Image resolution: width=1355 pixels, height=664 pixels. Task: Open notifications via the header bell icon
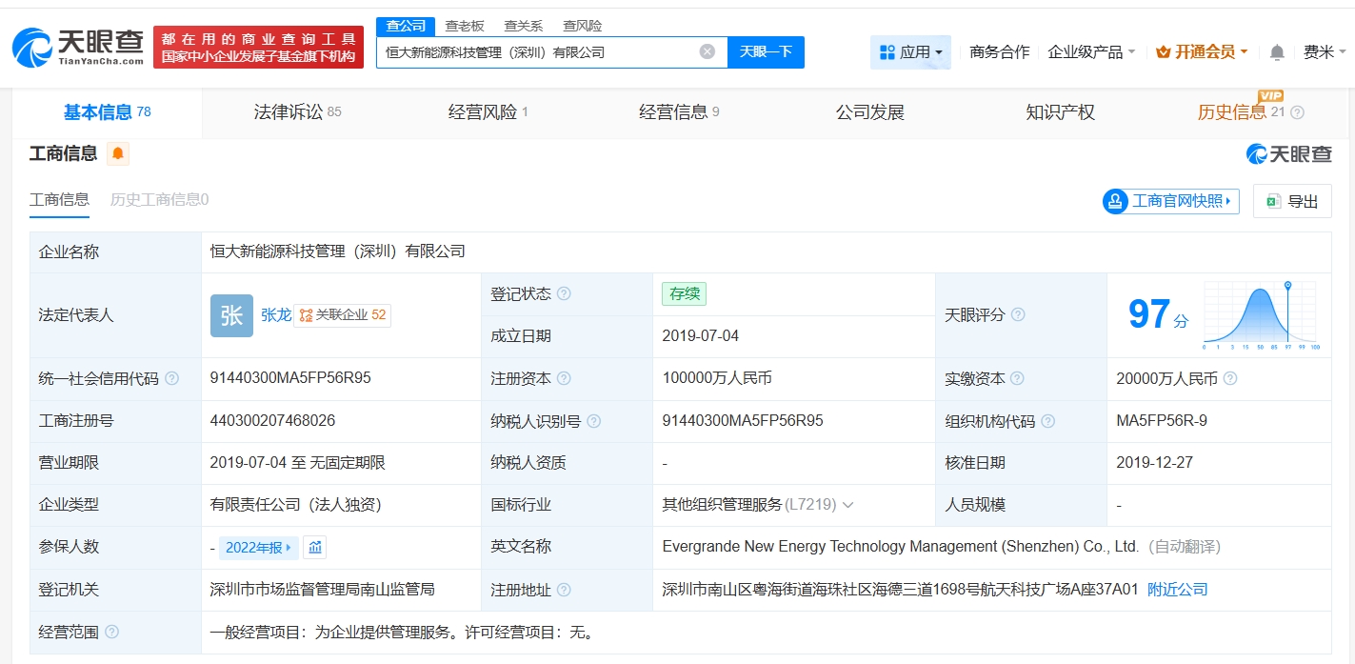click(x=1277, y=52)
